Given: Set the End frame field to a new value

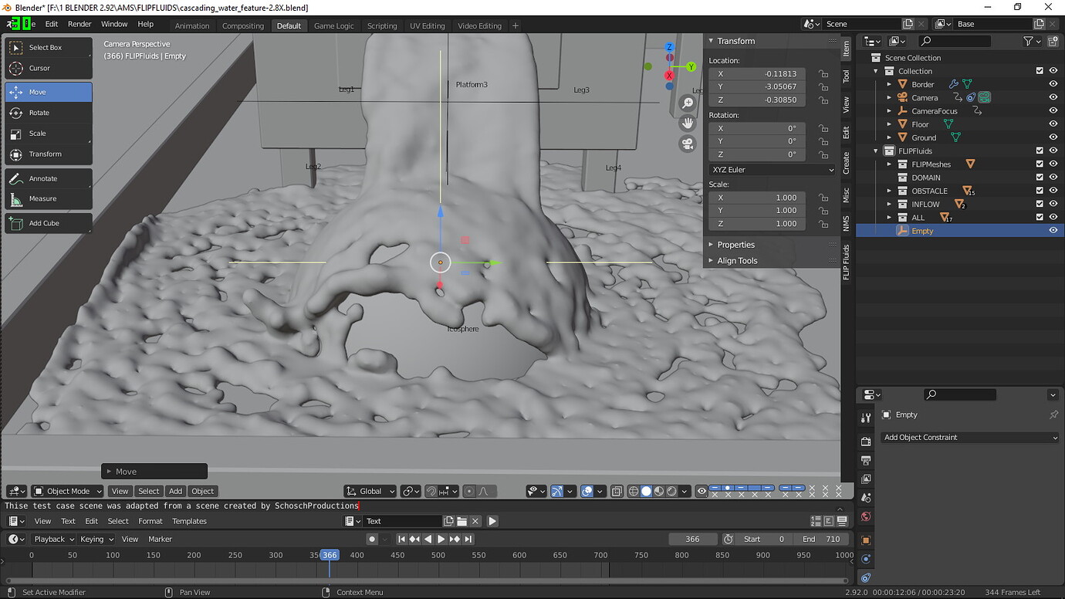Looking at the screenshot, I should (822, 539).
